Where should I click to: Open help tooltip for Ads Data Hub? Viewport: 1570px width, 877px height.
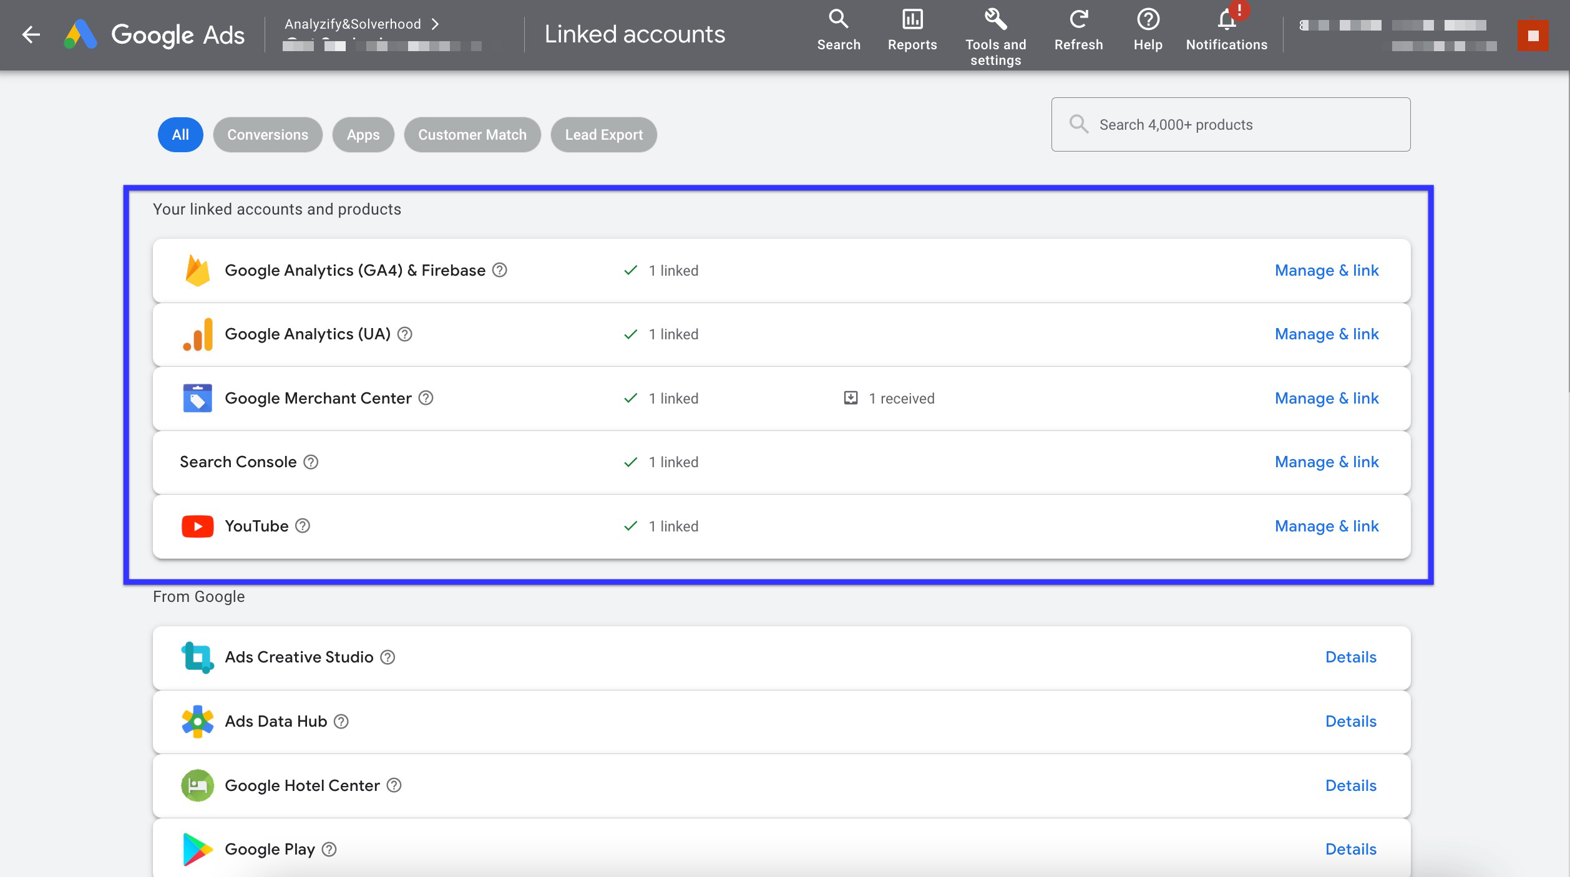pos(341,722)
